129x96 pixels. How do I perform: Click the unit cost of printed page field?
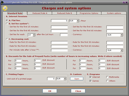51,78
